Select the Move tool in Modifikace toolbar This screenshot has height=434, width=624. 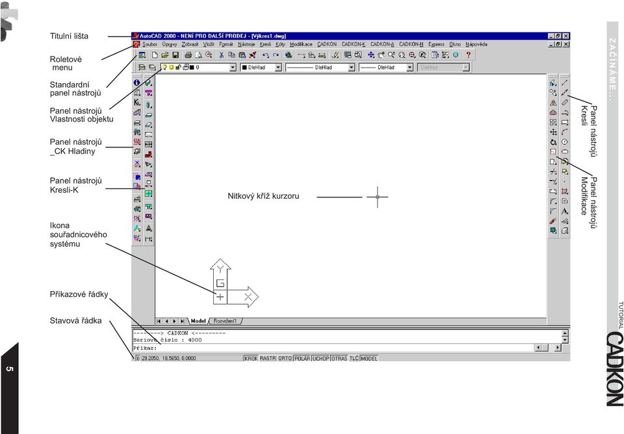tap(553, 132)
